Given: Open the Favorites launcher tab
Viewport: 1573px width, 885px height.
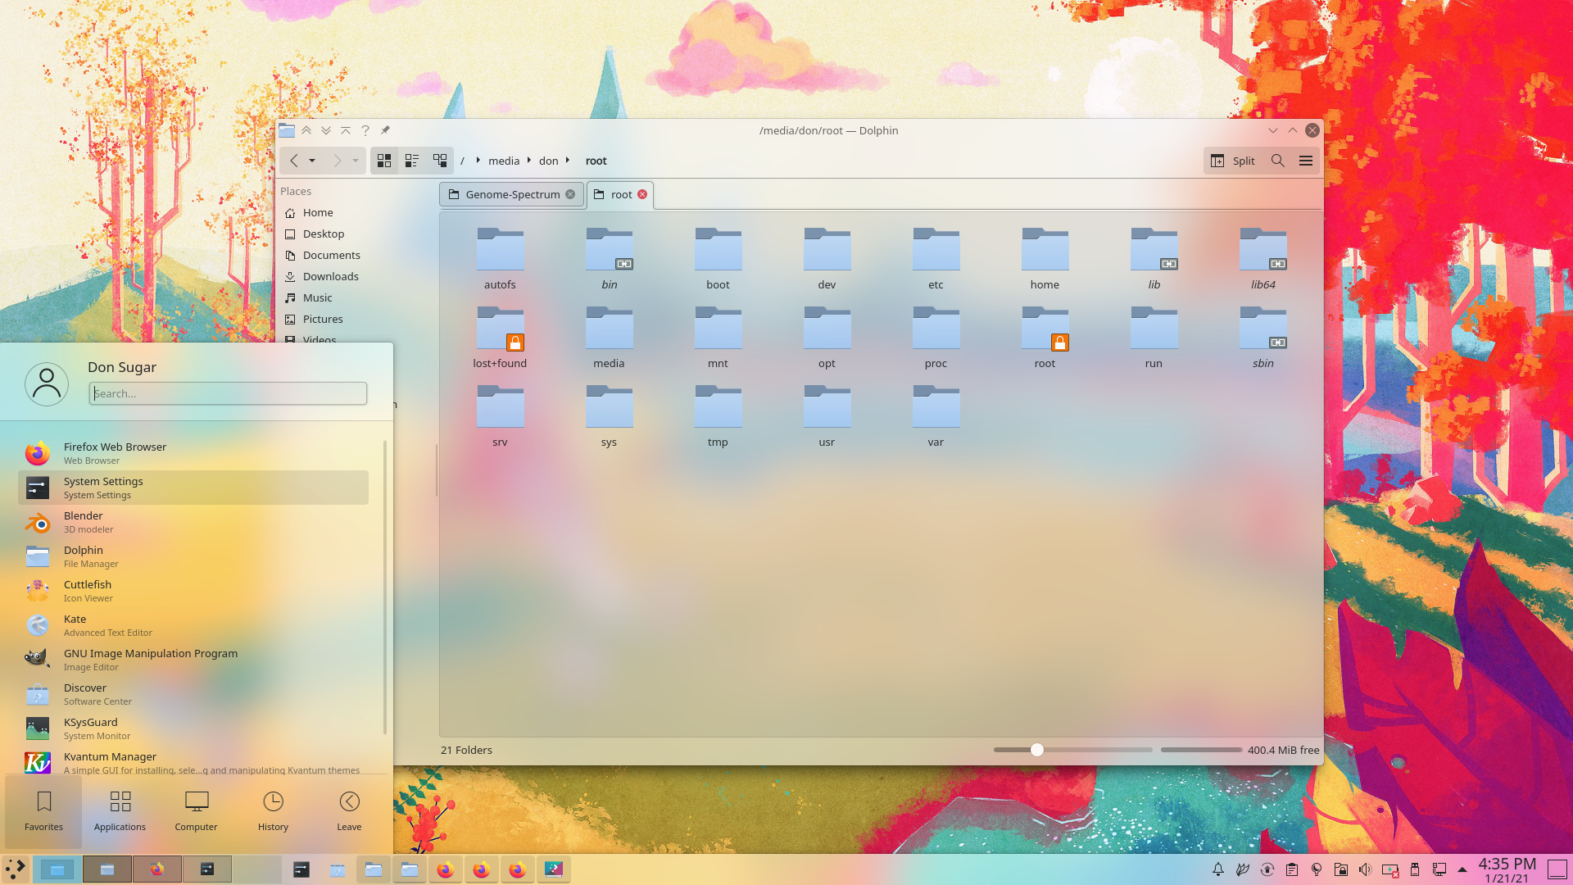Looking at the screenshot, I should coord(43,811).
